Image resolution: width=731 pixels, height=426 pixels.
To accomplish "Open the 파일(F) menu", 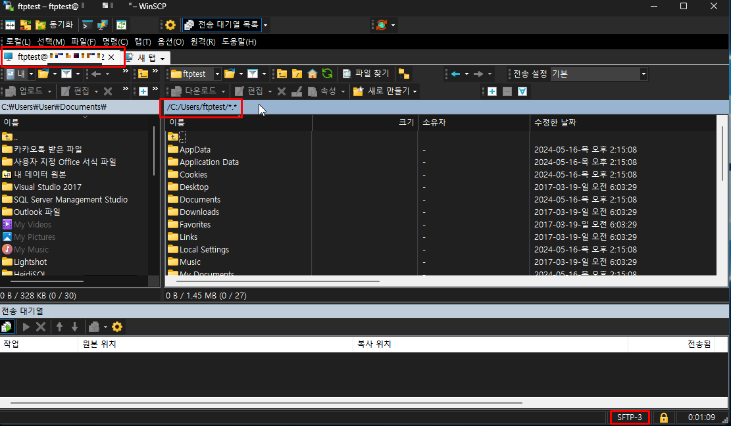I will (83, 42).
